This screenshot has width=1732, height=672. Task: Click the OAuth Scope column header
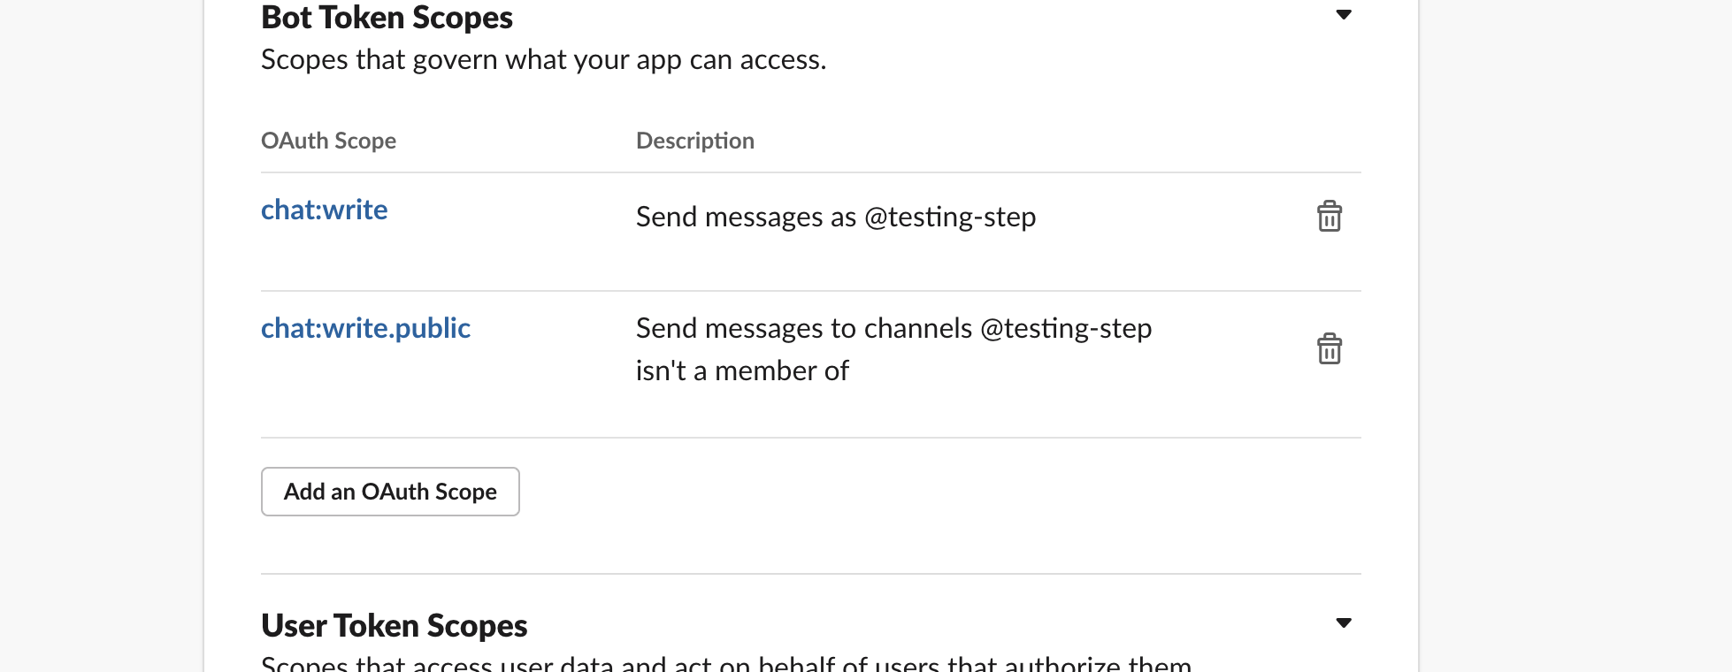click(328, 141)
